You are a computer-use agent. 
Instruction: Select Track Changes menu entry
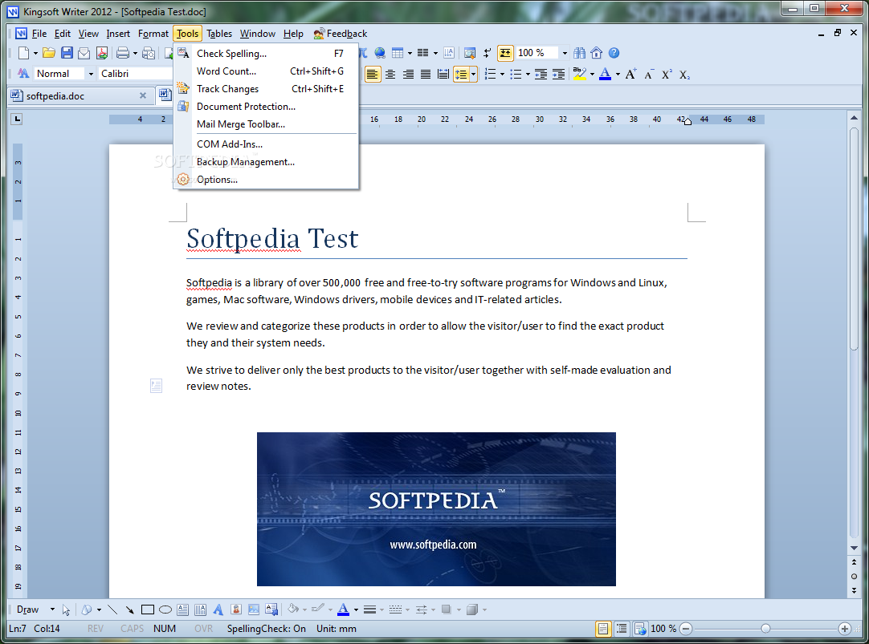[x=267, y=89]
